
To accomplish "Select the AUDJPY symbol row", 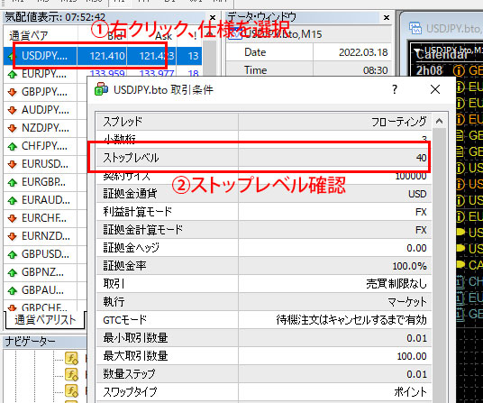I will tap(45, 110).
